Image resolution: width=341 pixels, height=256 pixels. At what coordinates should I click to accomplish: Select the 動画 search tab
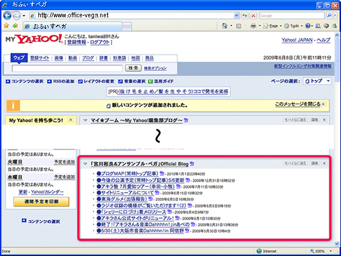point(73,58)
